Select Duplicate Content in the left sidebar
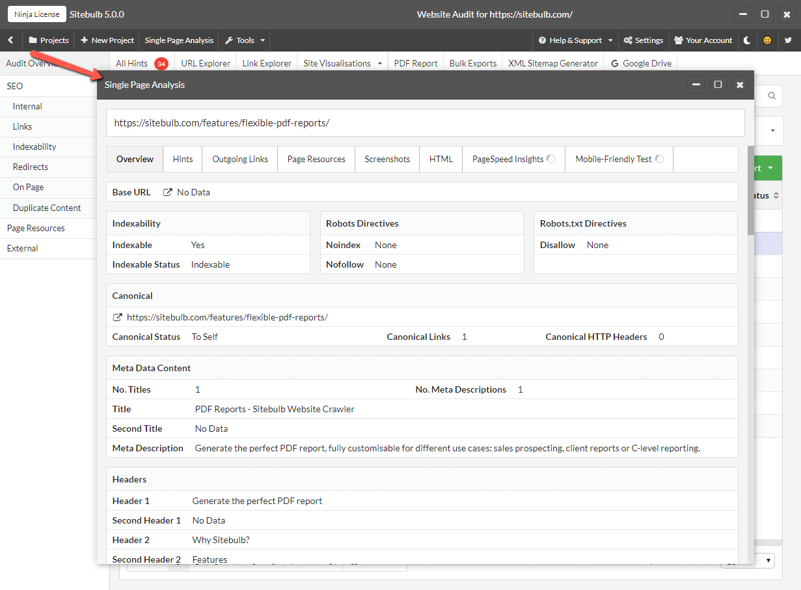 click(x=48, y=208)
